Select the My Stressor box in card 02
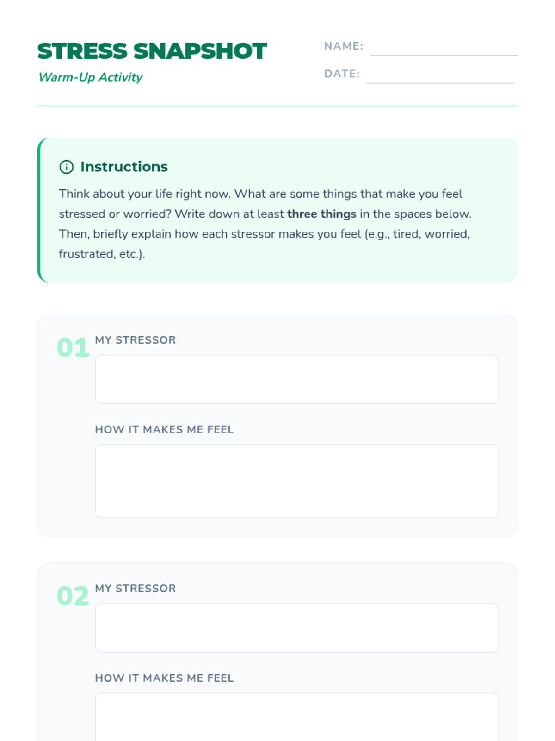The image size is (555, 741). click(297, 628)
